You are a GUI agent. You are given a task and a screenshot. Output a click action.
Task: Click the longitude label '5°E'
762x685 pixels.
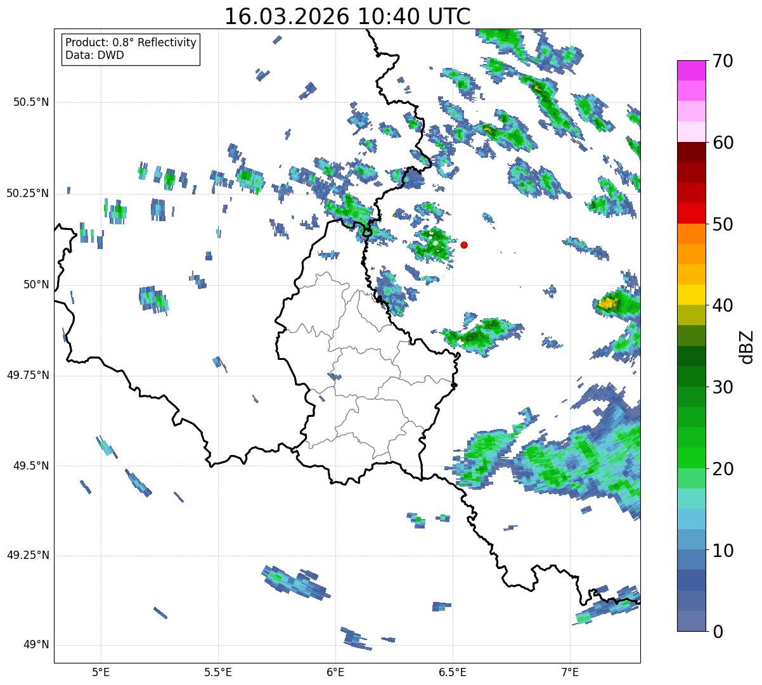pyautogui.click(x=101, y=672)
